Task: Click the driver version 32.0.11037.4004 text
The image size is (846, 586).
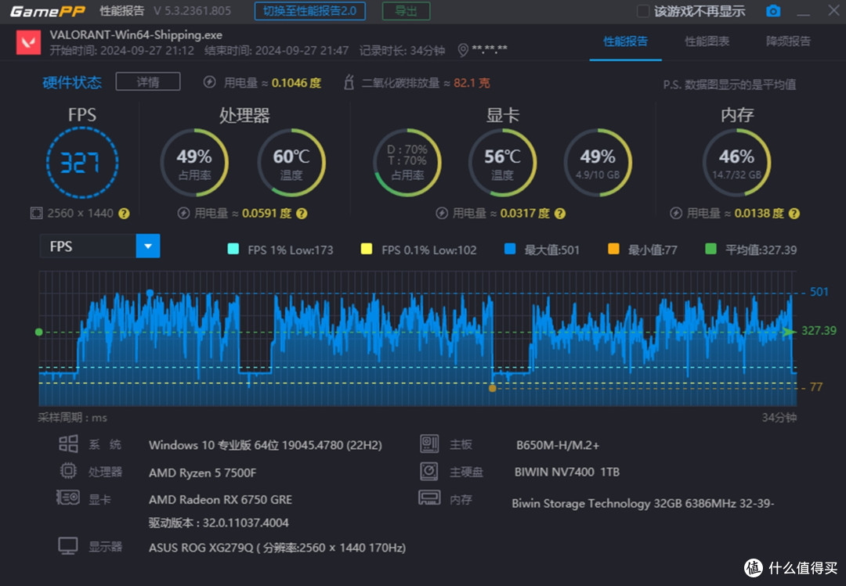Action: (x=219, y=523)
